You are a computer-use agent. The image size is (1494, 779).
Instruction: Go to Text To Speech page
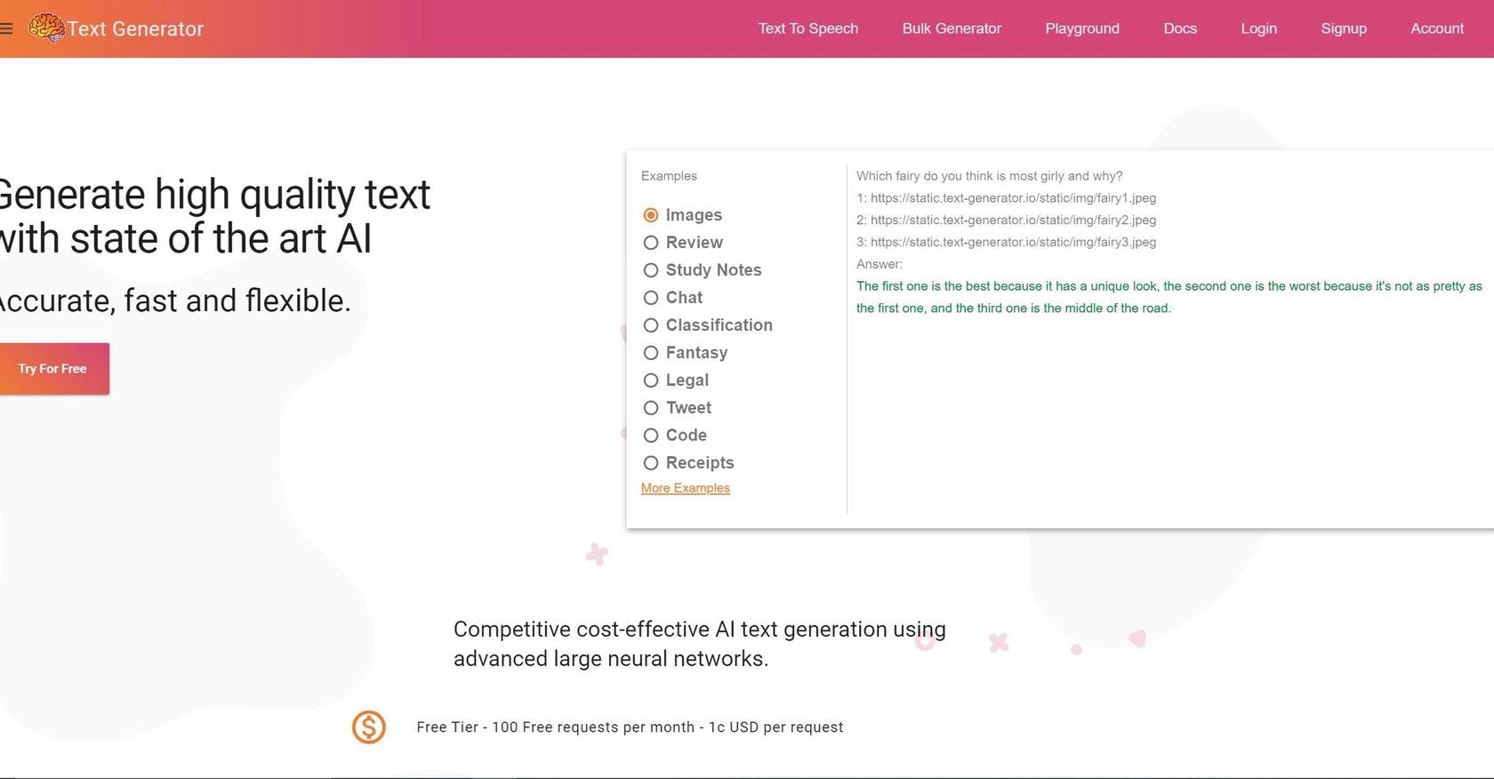pyautogui.click(x=807, y=28)
